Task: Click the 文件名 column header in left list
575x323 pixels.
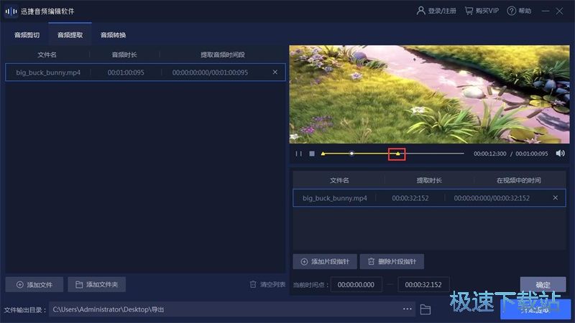Action: pyautogui.click(x=47, y=55)
